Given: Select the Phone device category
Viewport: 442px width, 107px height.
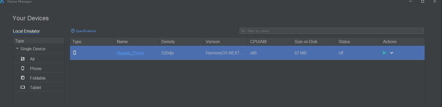Looking at the screenshot, I should 36,69.
